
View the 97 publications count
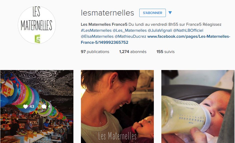pos(95,51)
